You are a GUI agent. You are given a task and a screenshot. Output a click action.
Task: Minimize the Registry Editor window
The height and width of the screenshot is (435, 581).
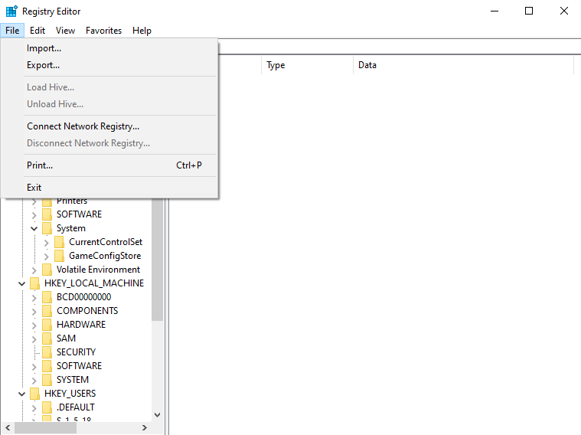click(495, 11)
